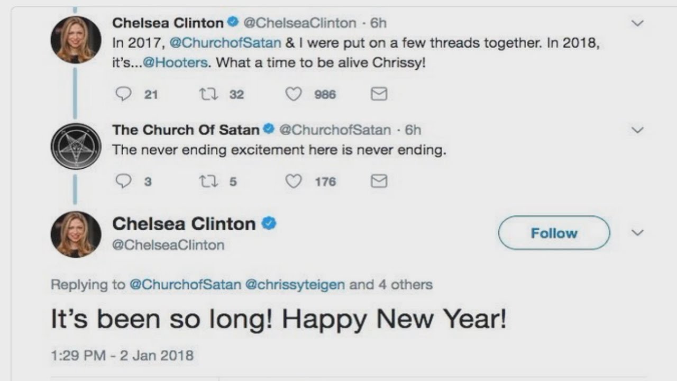Follow Chelsea Clinton

554,233
